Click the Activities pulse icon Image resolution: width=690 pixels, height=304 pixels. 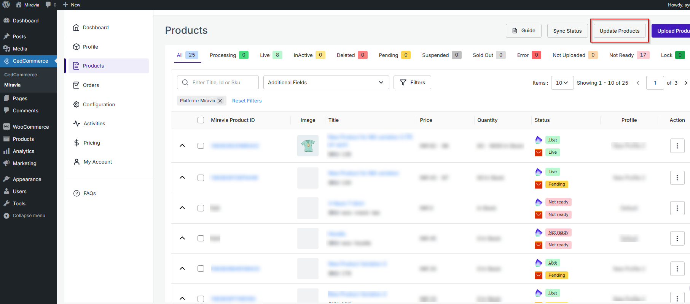pos(76,123)
